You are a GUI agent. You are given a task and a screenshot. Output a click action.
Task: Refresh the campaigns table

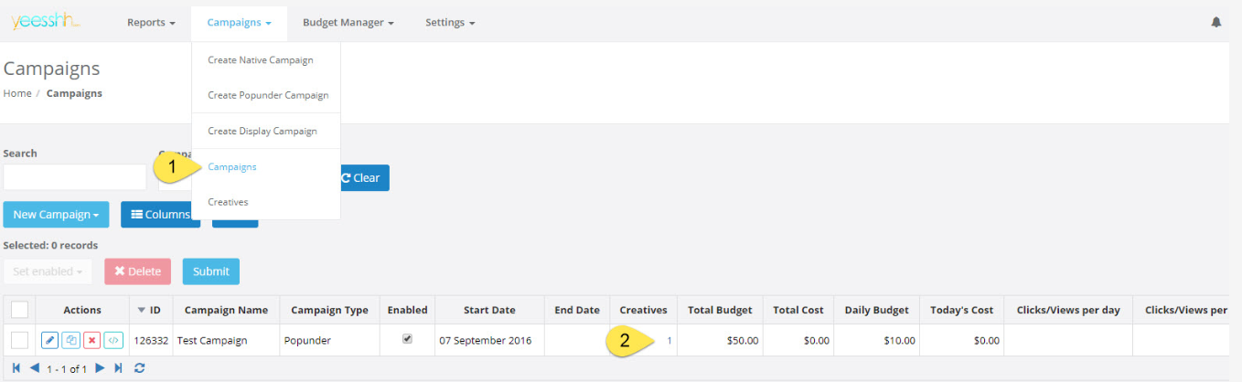coord(140,368)
